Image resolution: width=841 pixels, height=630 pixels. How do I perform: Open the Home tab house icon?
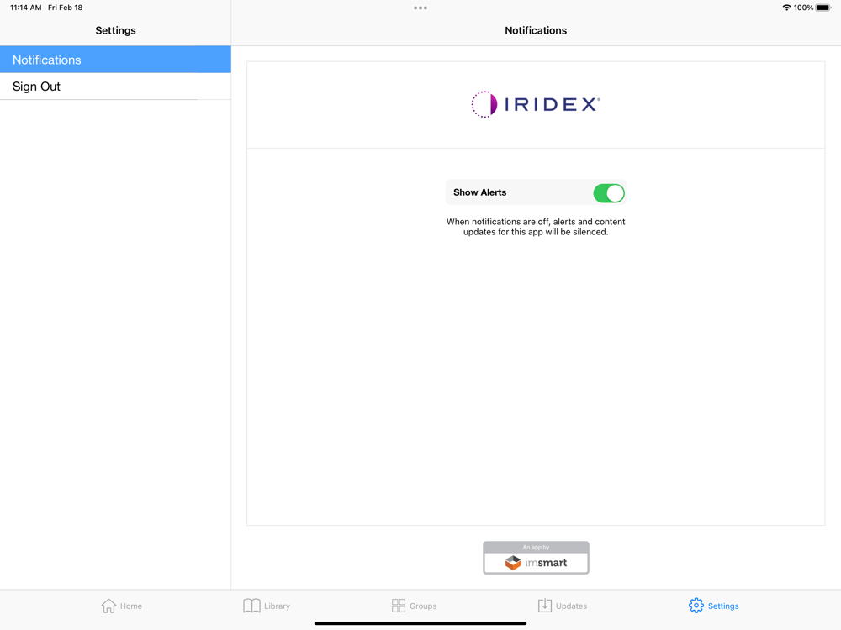[108, 606]
